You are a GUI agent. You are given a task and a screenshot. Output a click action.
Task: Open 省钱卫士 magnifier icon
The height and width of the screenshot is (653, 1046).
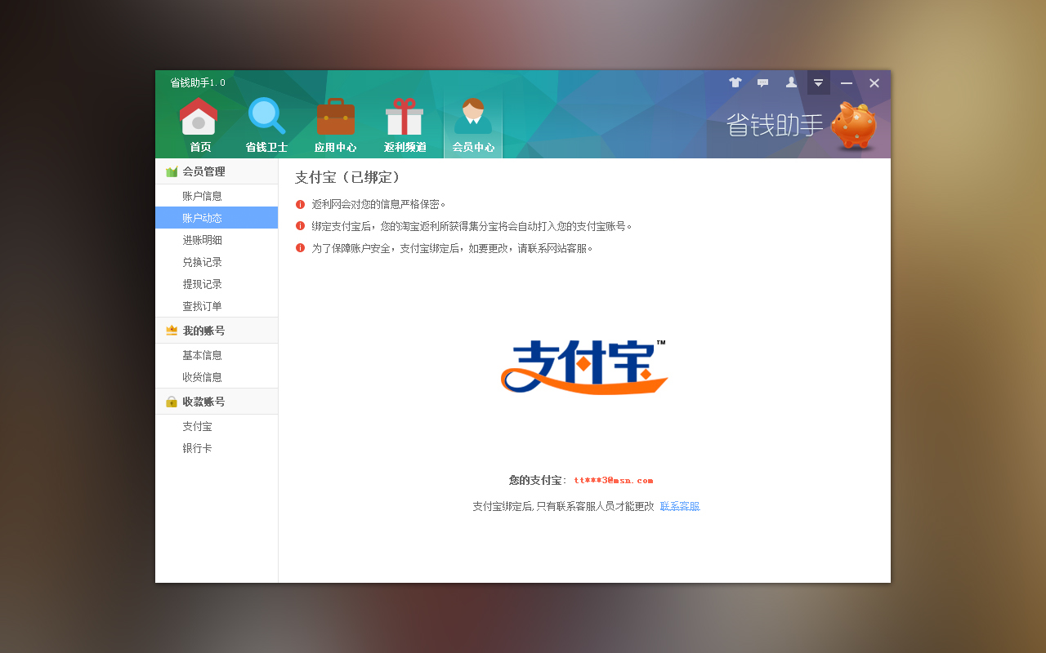point(266,126)
